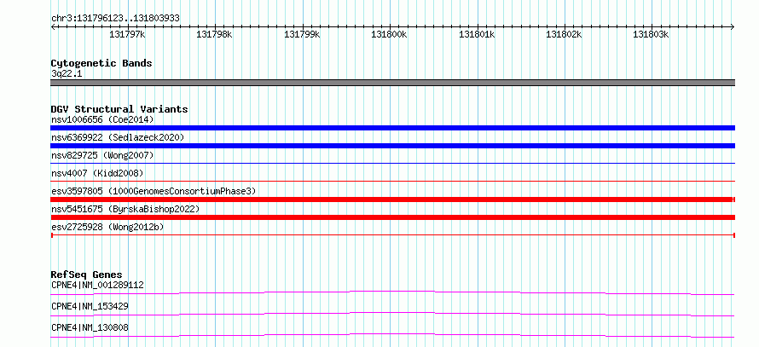759x347 pixels.
Task: Open variant nsv1006656 (Coe2014) label
Action: [102, 119]
